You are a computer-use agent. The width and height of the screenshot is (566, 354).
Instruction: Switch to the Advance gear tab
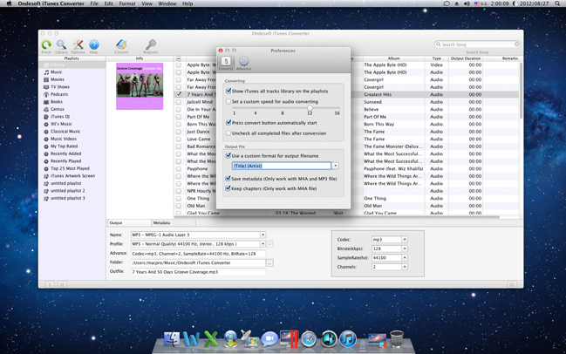(243, 63)
